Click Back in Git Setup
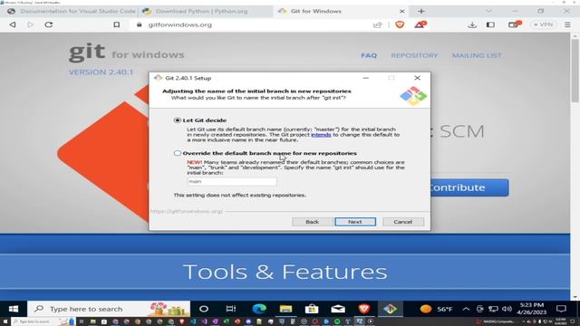 (312, 222)
